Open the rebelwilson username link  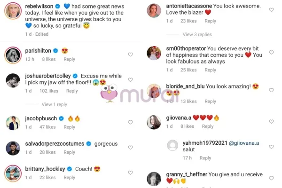click(x=39, y=6)
